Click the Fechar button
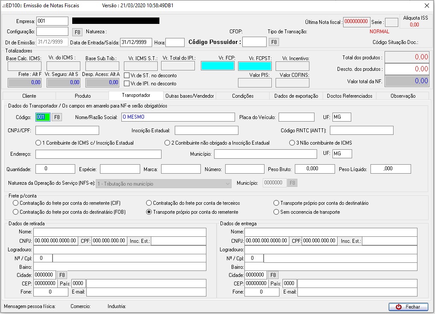This screenshot has width=435, height=314. 408,307
